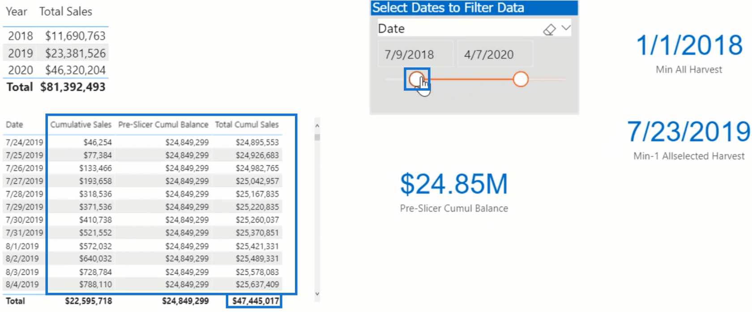
Task: Click the Year column header
Action: (x=17, y=12)
